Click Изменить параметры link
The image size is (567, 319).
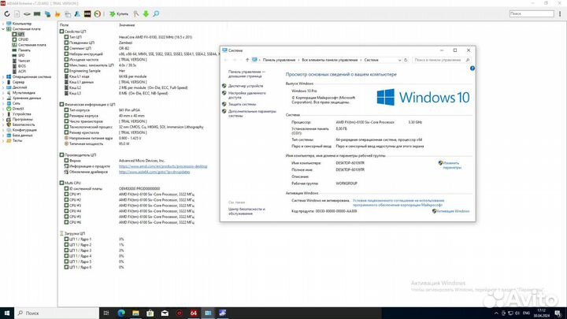452,165
